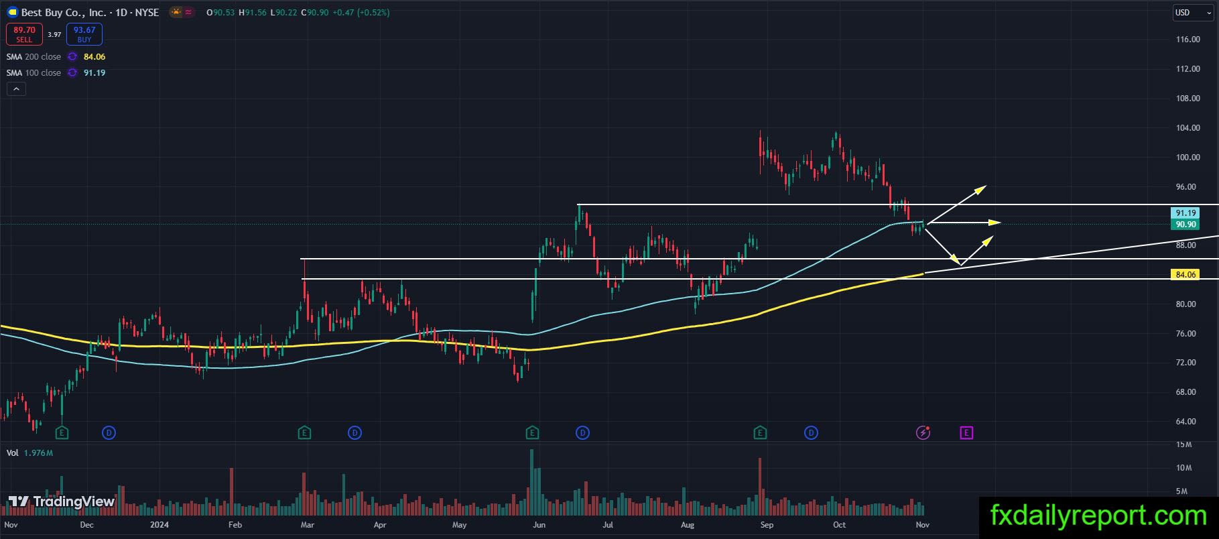This screenshot has height=539, width=1219.
Task: Open the earnings marker just before June
Action: (532, 433)
